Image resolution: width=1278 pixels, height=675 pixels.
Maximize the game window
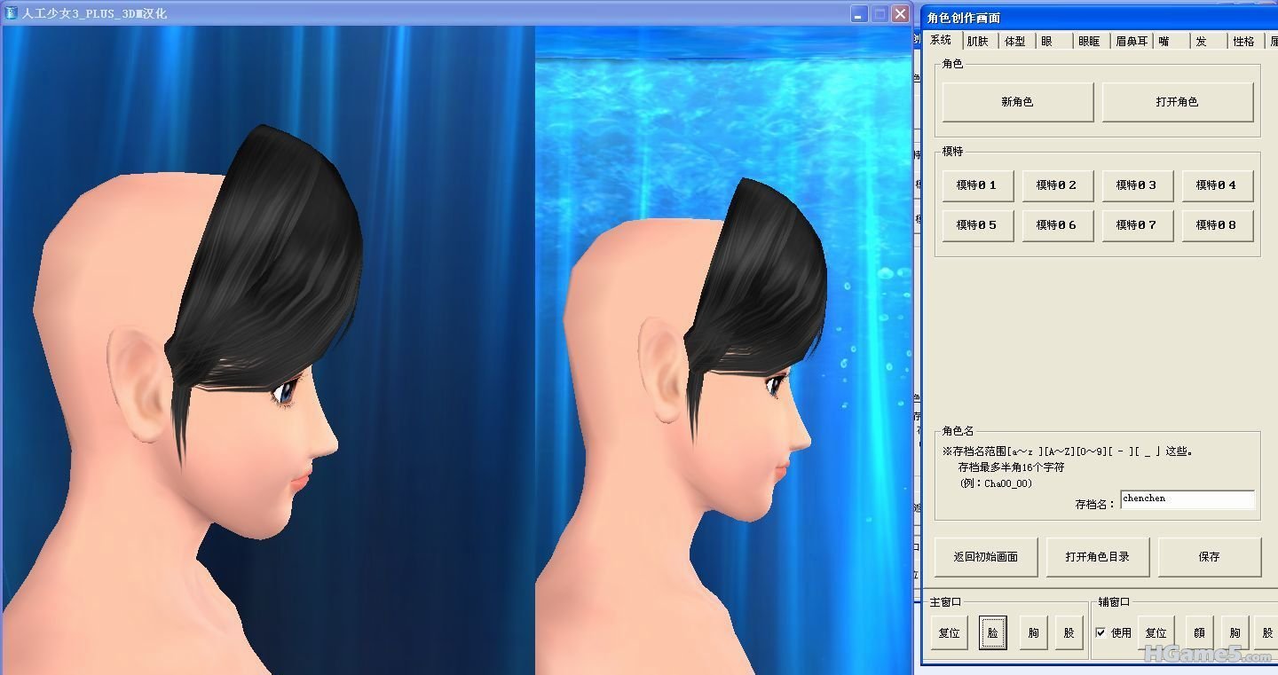pyautogui.click(x=880, y=13)
